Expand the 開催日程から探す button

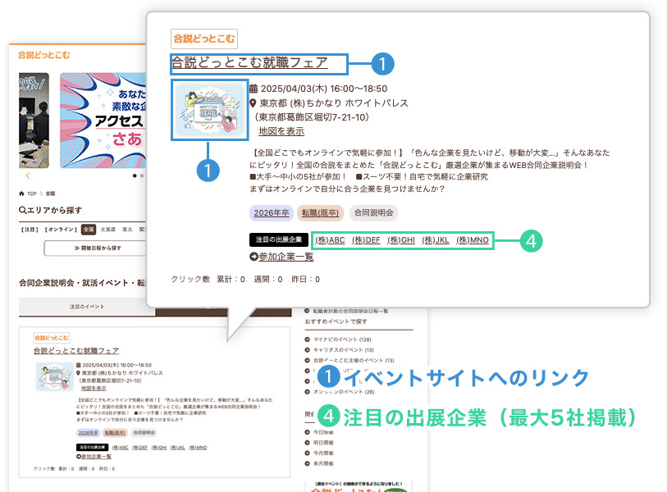[94, 248]
